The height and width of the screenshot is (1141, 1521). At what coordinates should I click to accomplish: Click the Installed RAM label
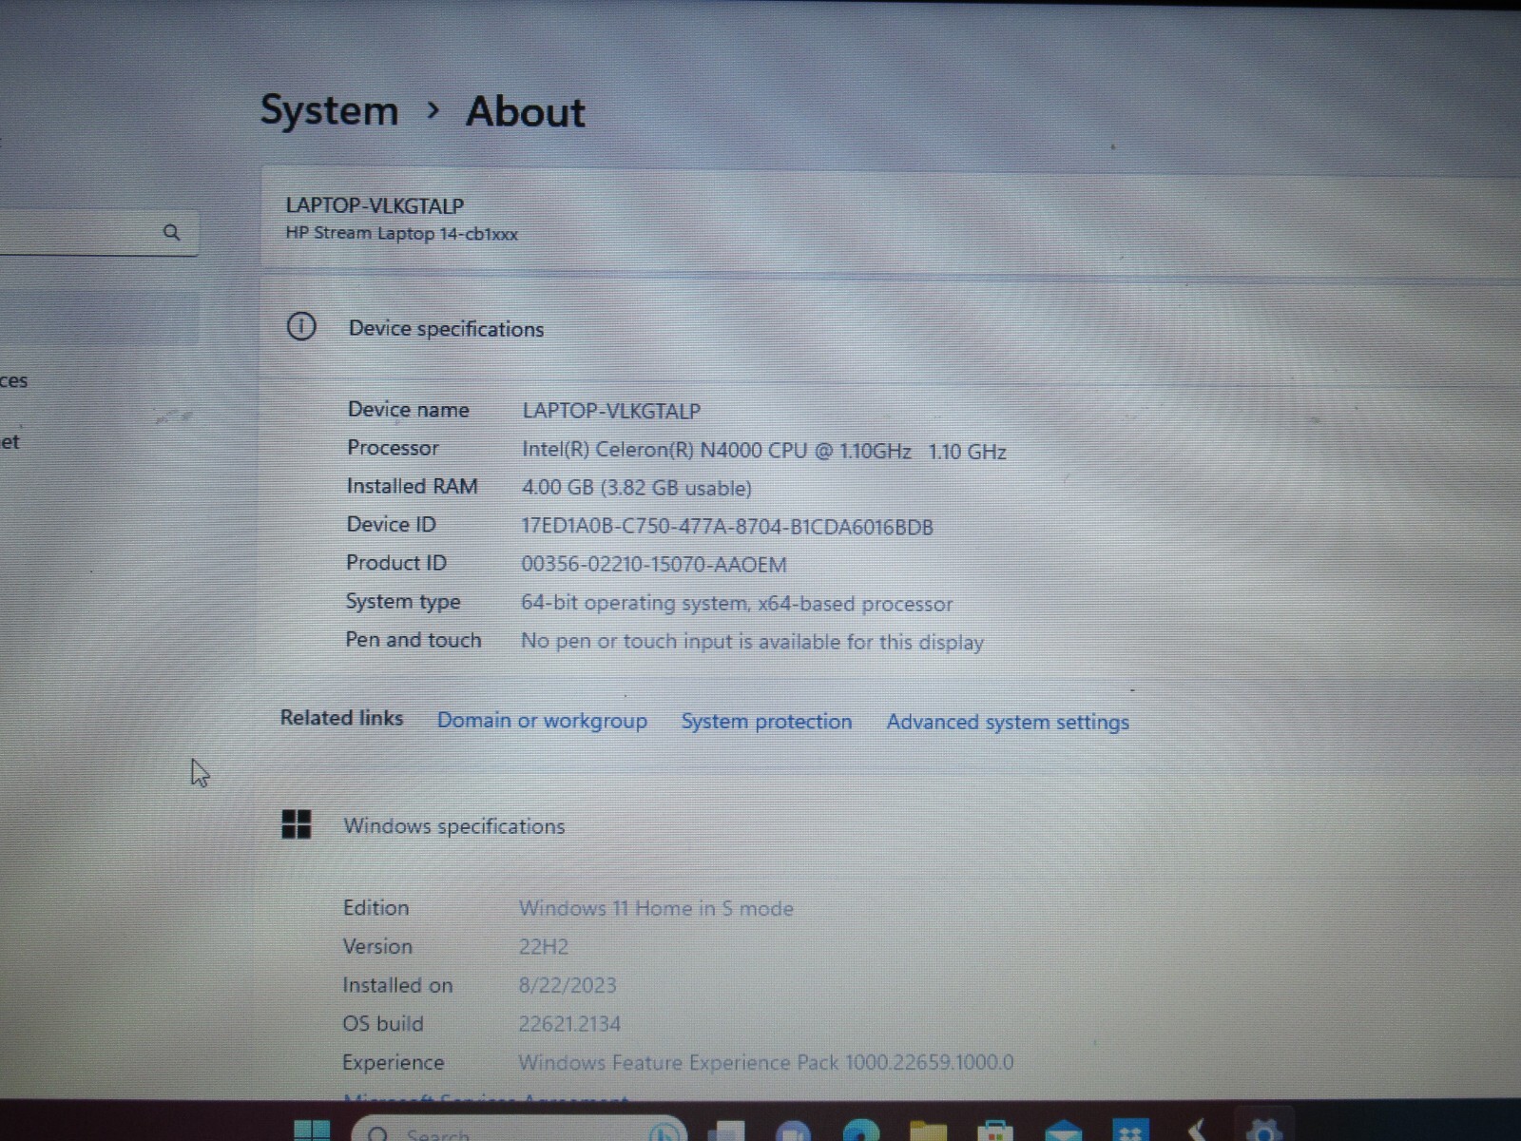(412, 486)
